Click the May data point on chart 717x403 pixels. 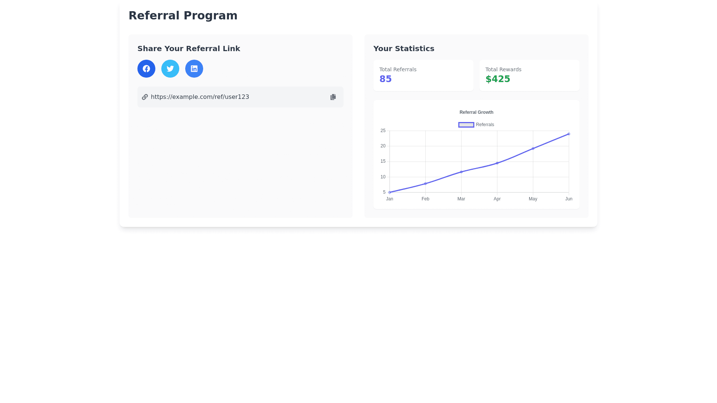(x=533, y=149)
